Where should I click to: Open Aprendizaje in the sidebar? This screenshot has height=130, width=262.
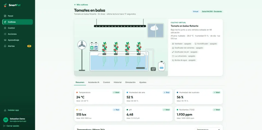click(17, 40)
